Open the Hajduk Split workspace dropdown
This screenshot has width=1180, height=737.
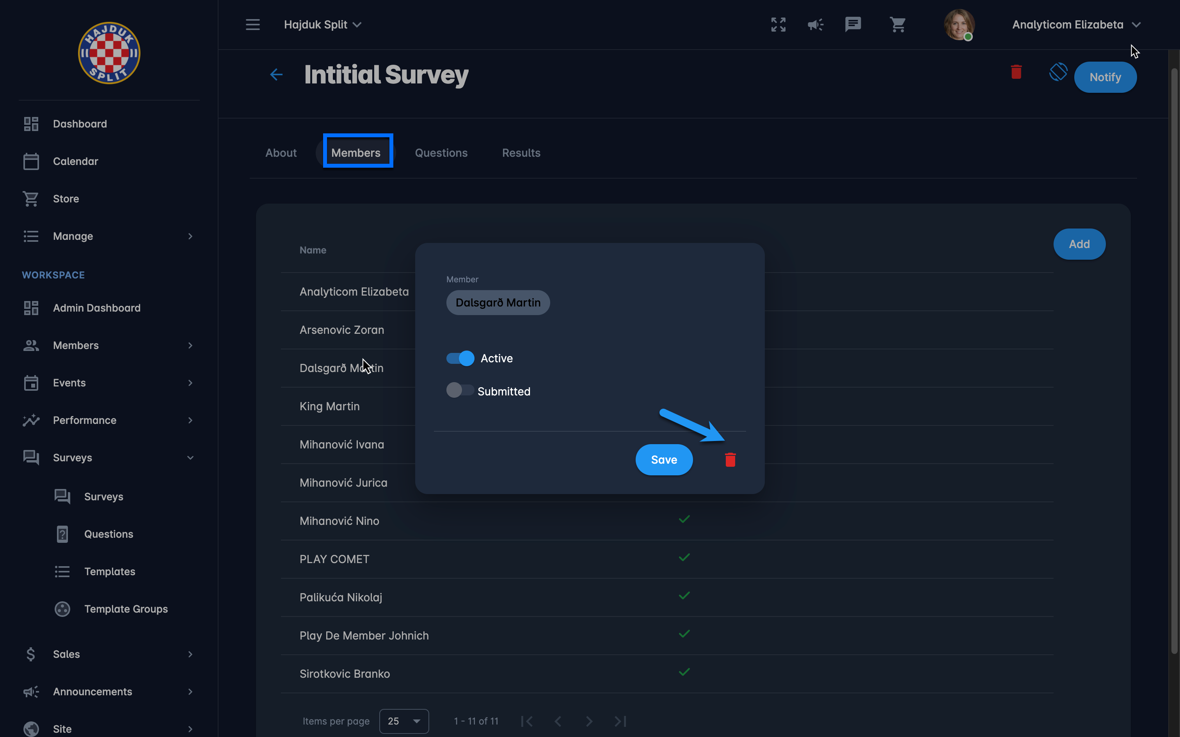(x=322, y=24)
